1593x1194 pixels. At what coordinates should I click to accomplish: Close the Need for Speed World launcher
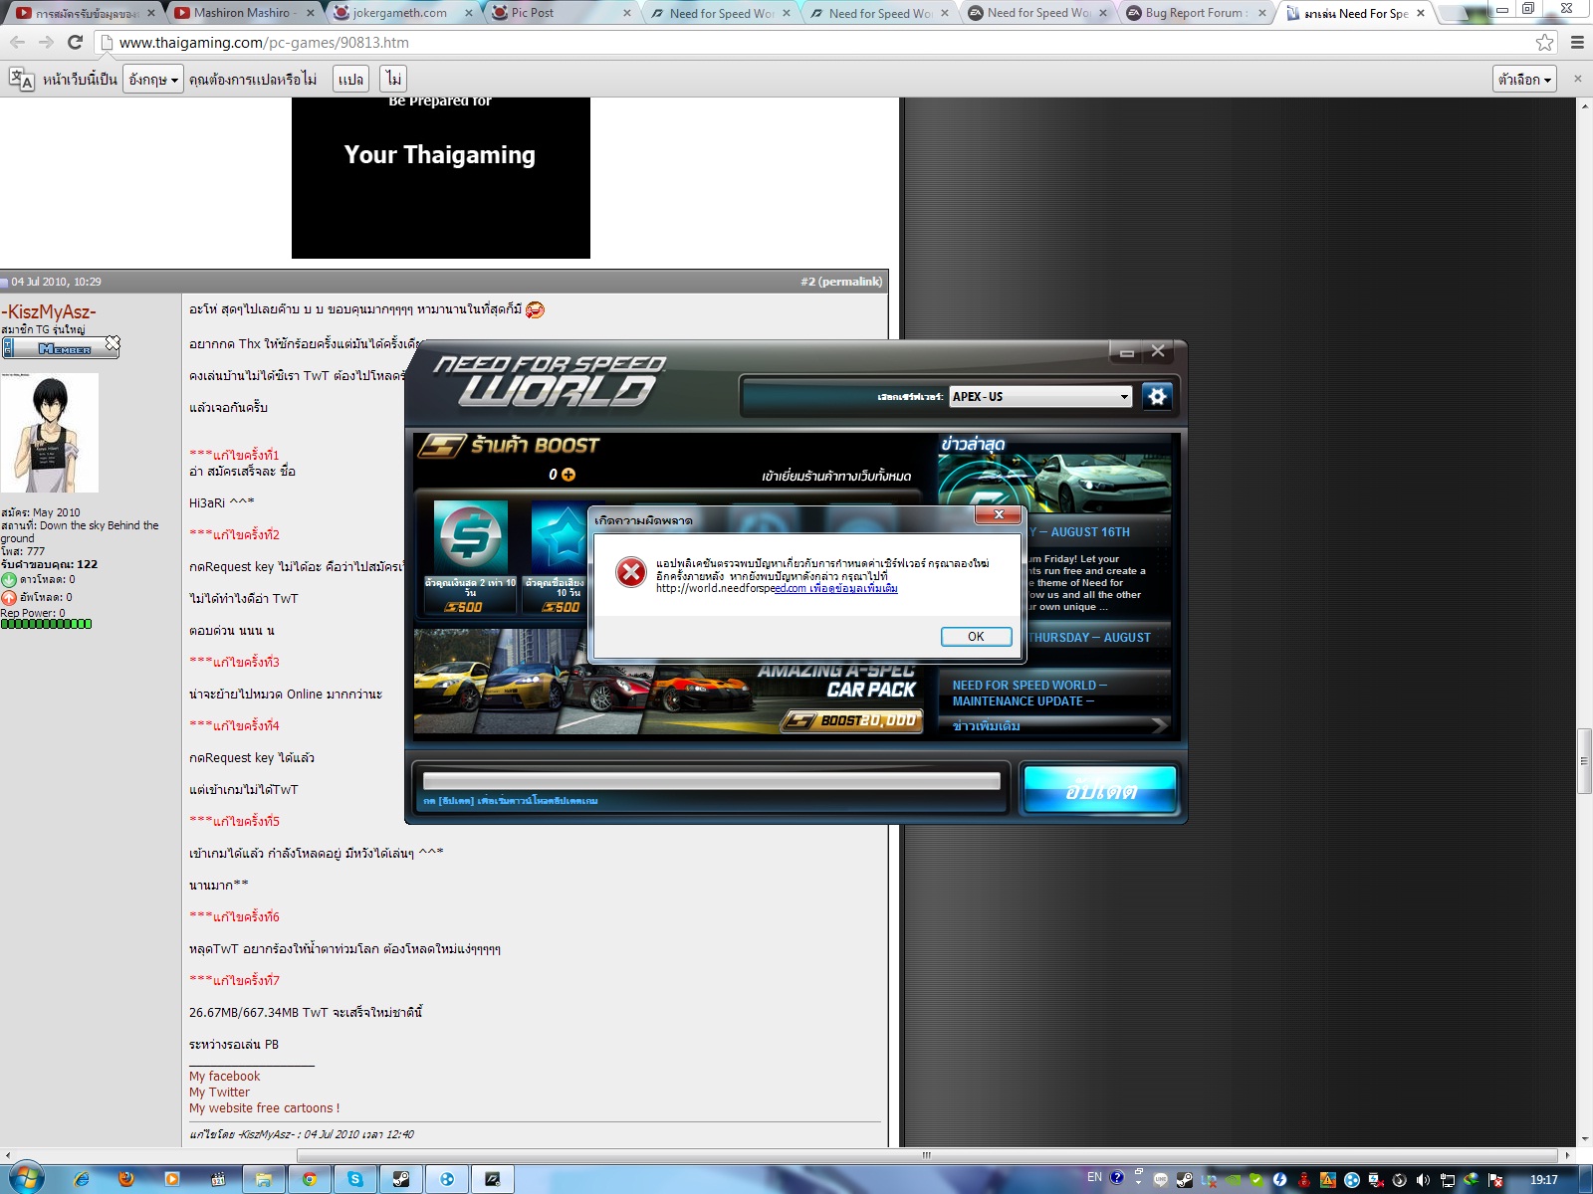coord(1158,351)
